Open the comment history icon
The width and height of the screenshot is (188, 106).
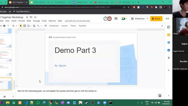116,19
